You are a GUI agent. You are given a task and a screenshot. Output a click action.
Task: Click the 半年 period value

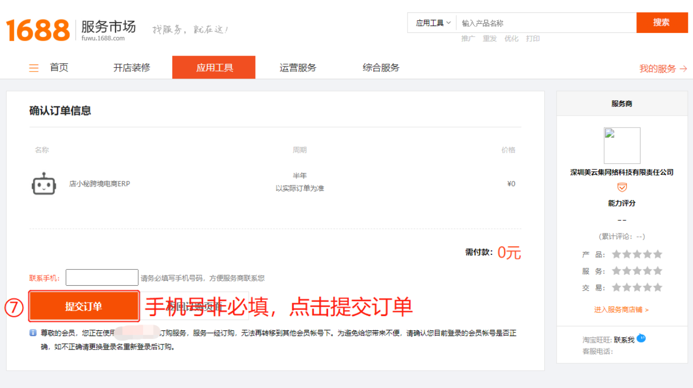pos(300,176)
